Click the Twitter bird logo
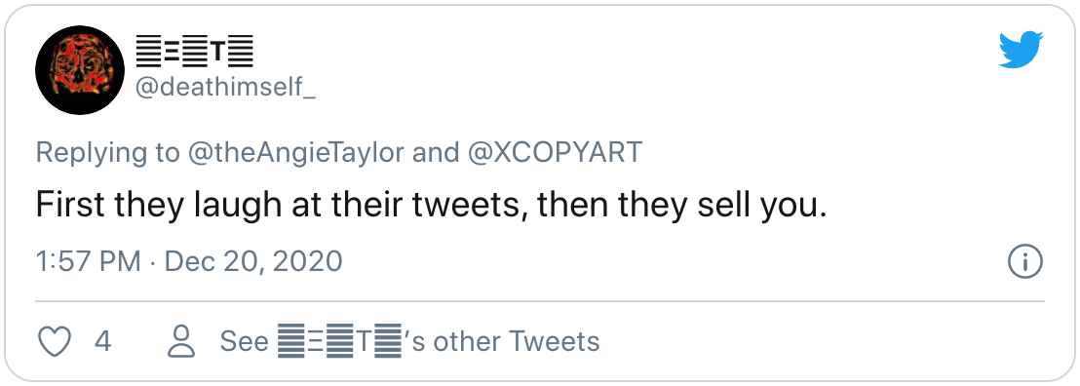The height and width of the screenshot is (386, 1080). pos(1022,51)
